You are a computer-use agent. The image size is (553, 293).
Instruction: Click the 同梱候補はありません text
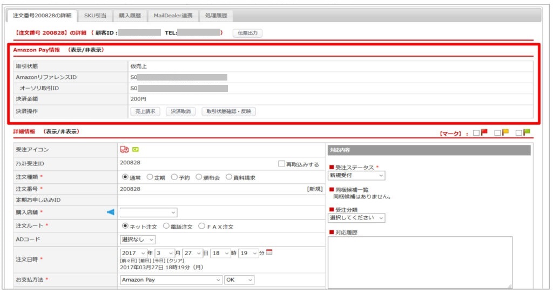362,197
